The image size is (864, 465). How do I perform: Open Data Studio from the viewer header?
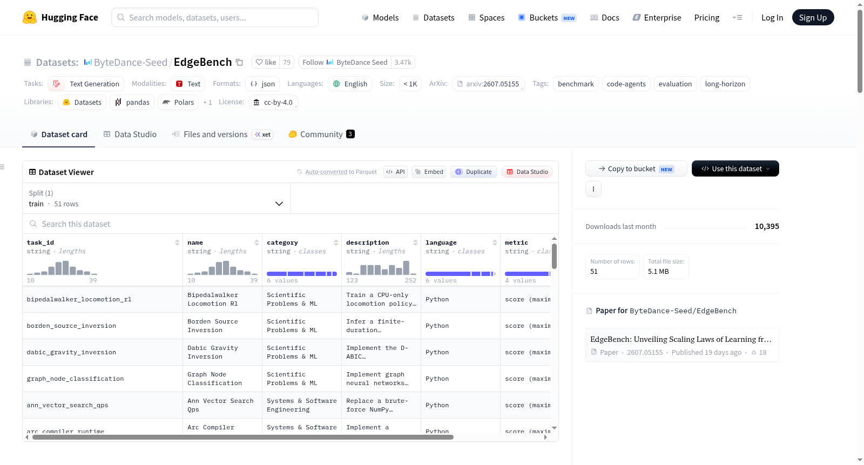[x=527, y=172]
